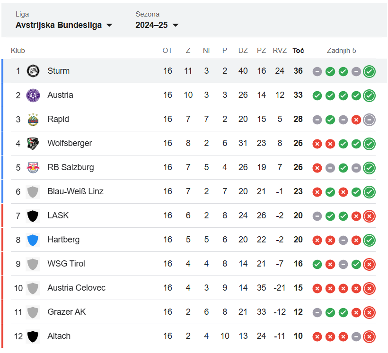Image resolution: width=388 pixels, height=353 pixels.
Task: Click the Wolfsberger club logo
Action: click(33, 143)
